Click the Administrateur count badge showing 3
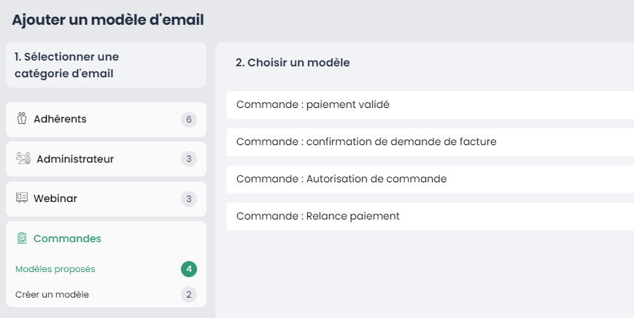Viewport: 634px width, 318px height. tap(189, 159)
